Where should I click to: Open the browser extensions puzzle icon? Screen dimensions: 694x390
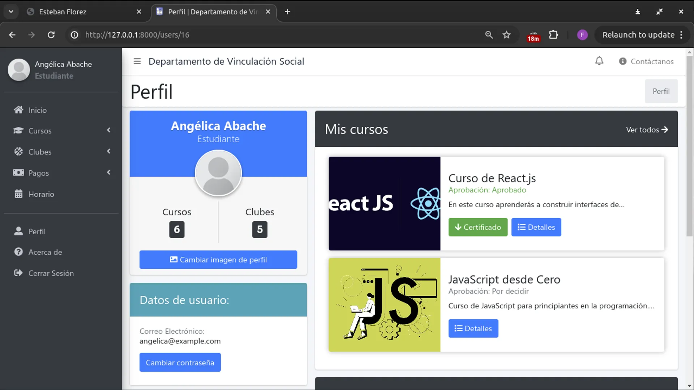click(x=553, y=35)
